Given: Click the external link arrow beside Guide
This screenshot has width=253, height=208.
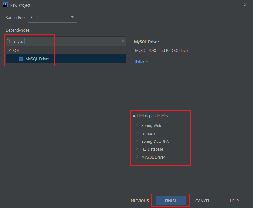Looking at the screenshot, I should pos(147,61).
